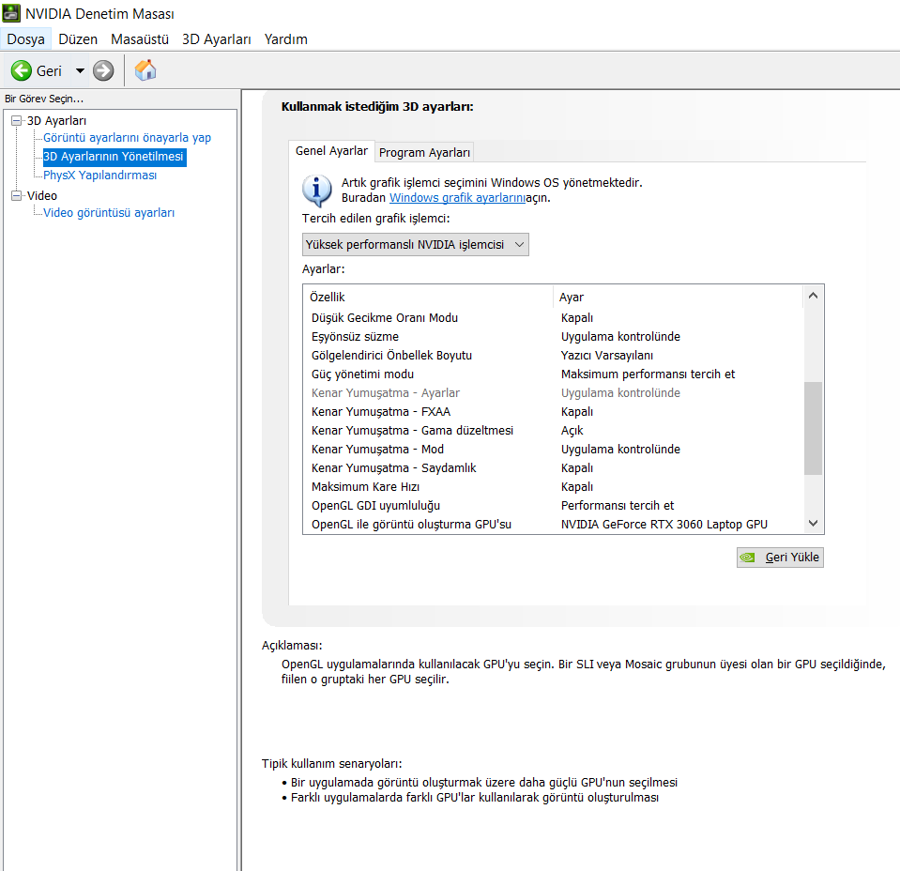
Task: Open the Windows grafik ayarlarını link
Action: (x=457, y=197)
